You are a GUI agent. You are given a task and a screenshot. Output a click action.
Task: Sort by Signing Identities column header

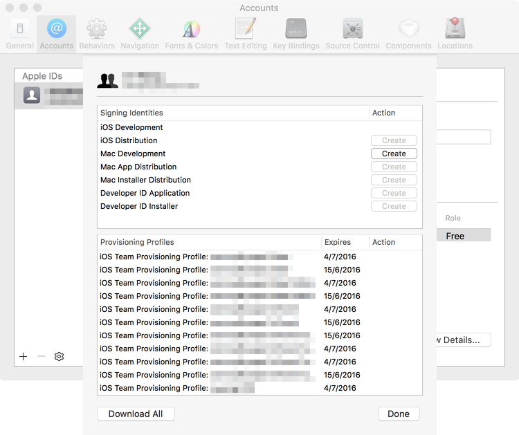point(233,113)
